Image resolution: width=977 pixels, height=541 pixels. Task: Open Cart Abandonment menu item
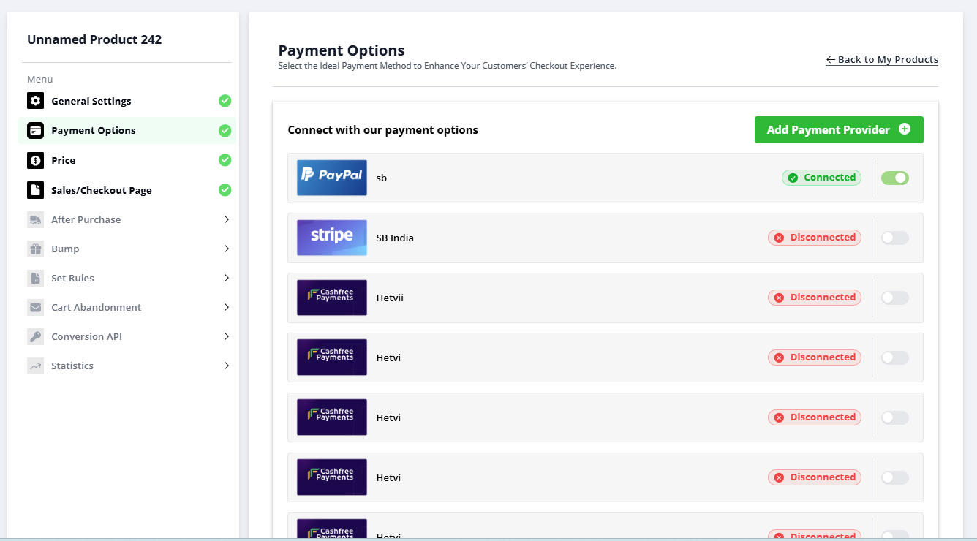pos(127,307)
